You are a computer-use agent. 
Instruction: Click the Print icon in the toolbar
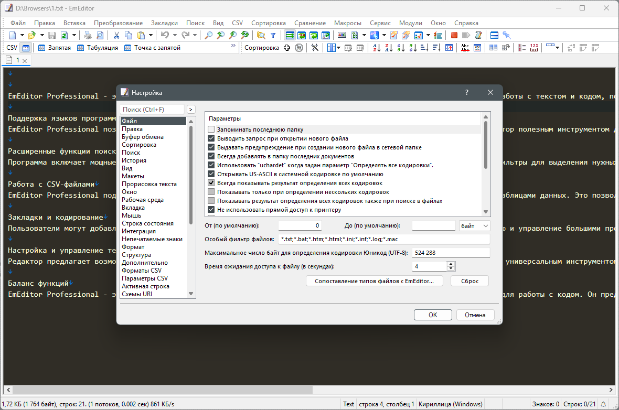point(88,35)
